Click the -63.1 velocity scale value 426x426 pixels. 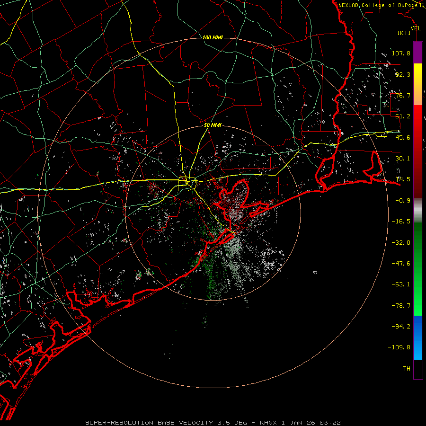(401, 284)
